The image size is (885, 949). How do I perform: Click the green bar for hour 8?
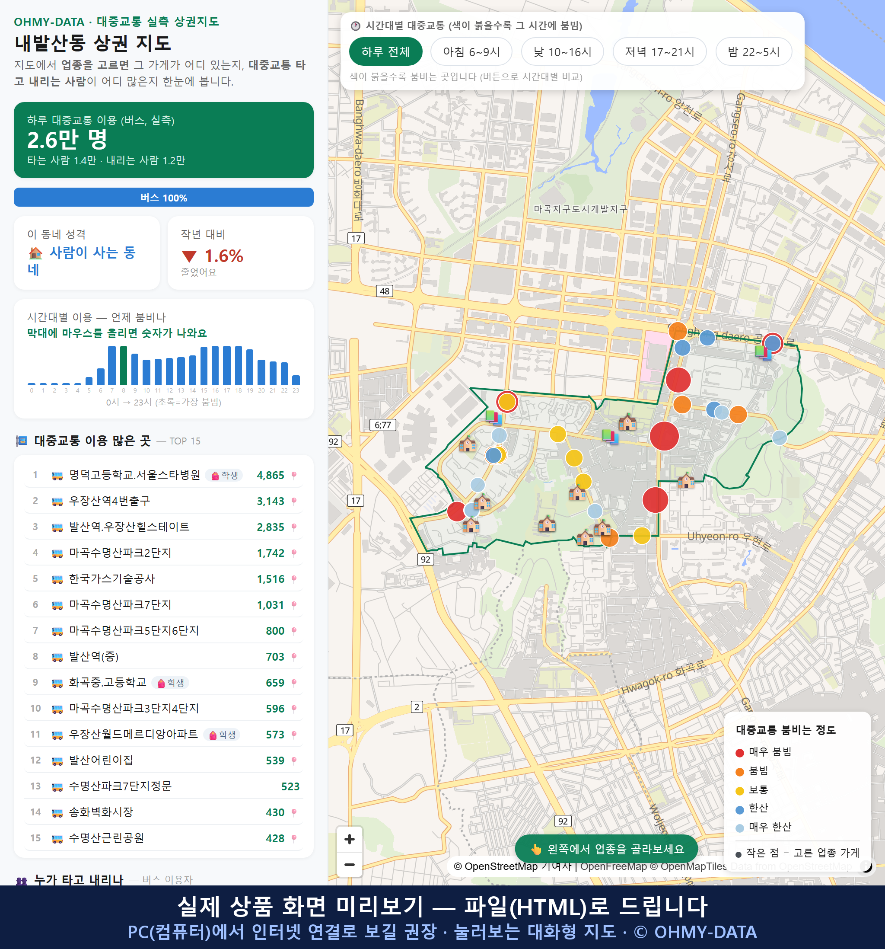pyautogui.click(x=124, y=365)
